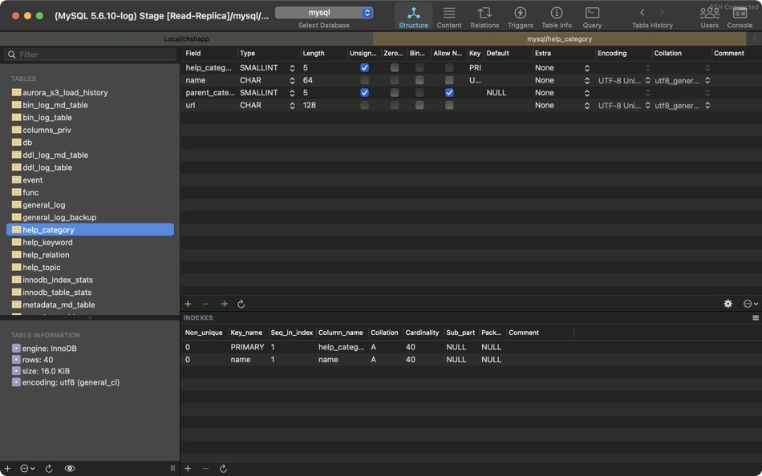Switch to Local/chshapp tab
762x476 pixels.
point(187,38)
